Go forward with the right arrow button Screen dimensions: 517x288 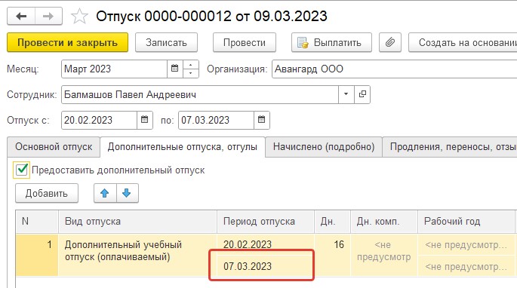[x=48, y=16]
